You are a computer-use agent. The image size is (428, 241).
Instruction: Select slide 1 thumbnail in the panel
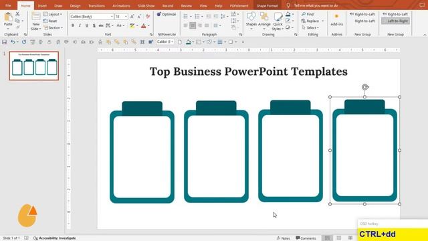[34, 66]
